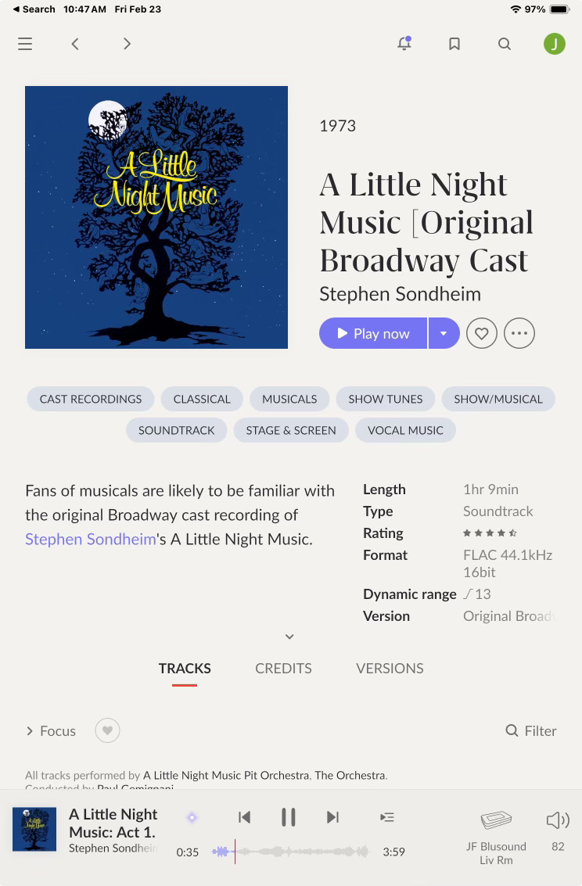Open the album cover artwork

[x=156, y=217]
